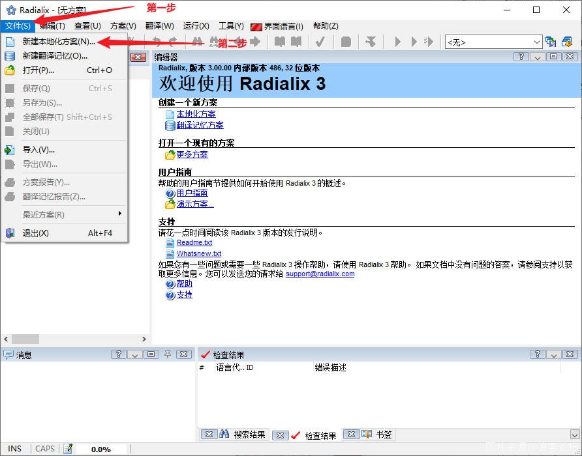Viewport: 582px width, 456px height.
Task: Click the save-profile icon right of the combo box
Action: 551,42
